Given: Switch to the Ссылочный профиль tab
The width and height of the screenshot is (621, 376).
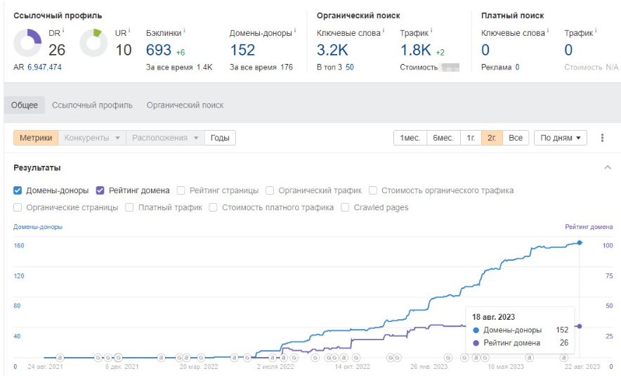Looking at the screenshot, I should 92,105.
